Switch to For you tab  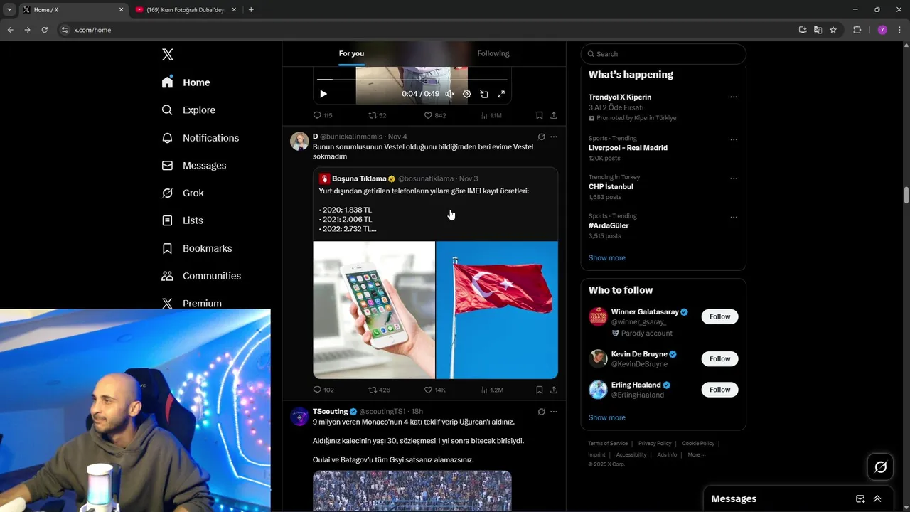click(351, 53)
